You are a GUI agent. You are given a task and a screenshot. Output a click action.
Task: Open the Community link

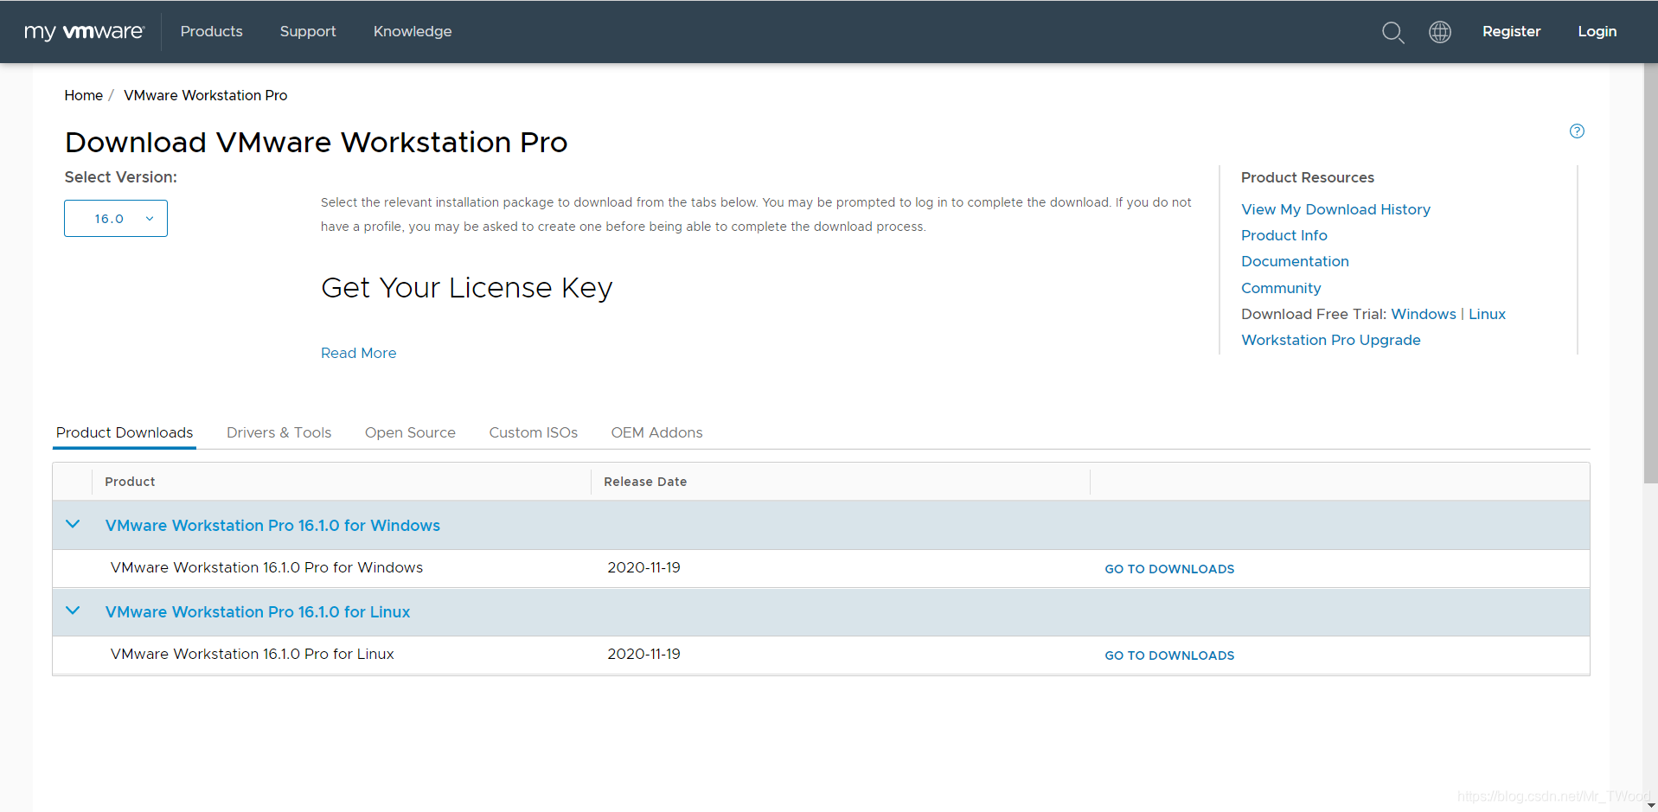click(x=1281, y=288)
